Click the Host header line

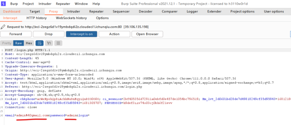(x=55, y=54)
